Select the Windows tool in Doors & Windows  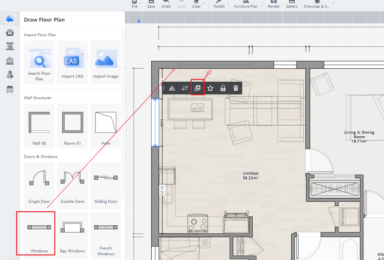[39, 233]
